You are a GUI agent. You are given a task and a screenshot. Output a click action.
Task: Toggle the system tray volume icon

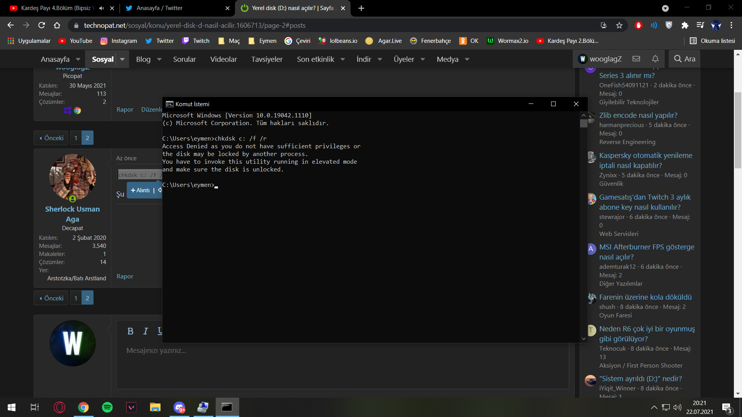677,407
